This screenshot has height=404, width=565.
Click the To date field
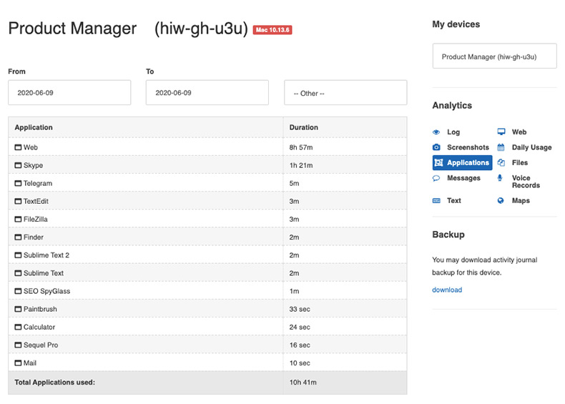pos(207,93)
